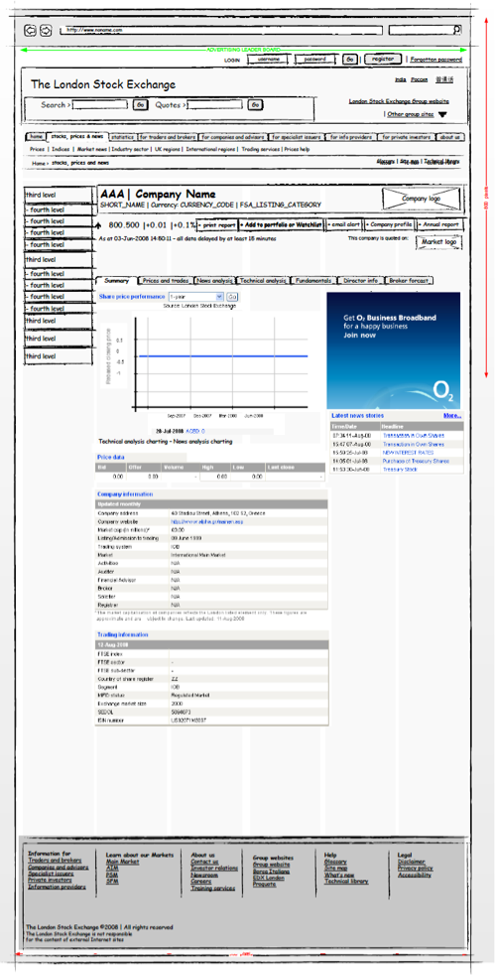Screen dimensions: 496x975
Task: Click the password login field
Action: (x=314, y=59)
